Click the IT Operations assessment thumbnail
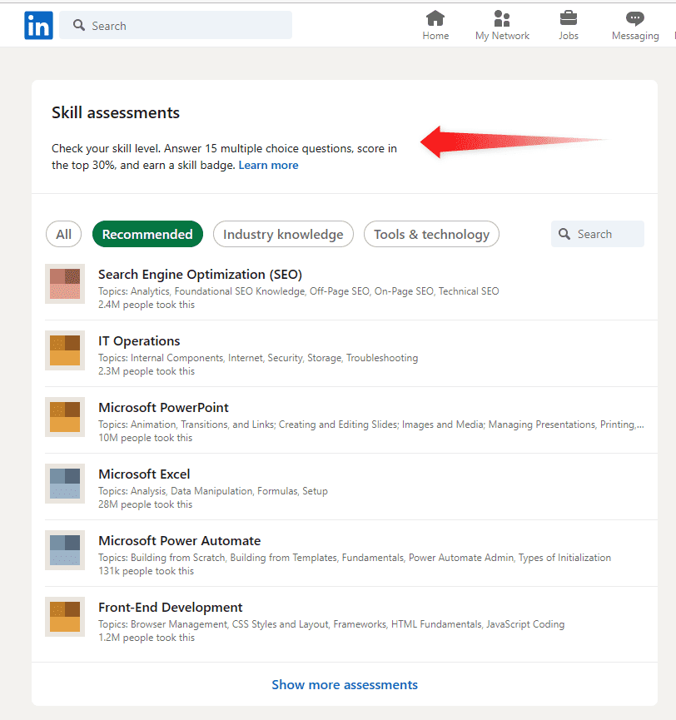Viewport: 676px width, 720px height. (65, 350)
